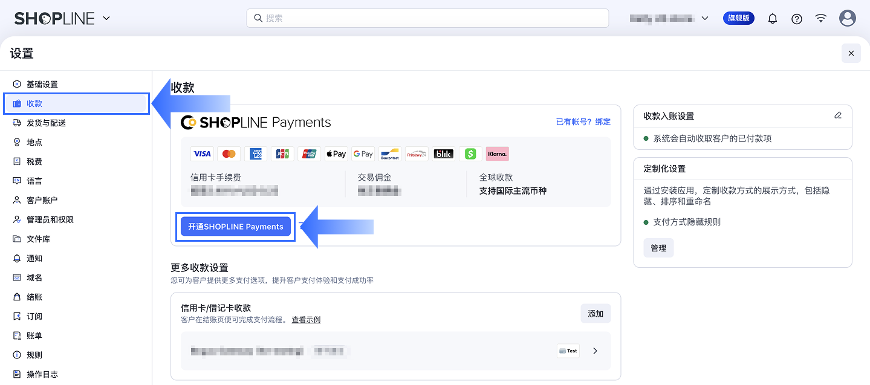Click 开通SHOPLINE Payments button
The image size is (870, 385).
[236, 227]
